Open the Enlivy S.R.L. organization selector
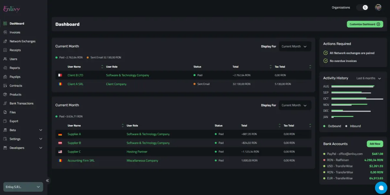390x195 pixels. pyautogui.click(x=23, y=187)
